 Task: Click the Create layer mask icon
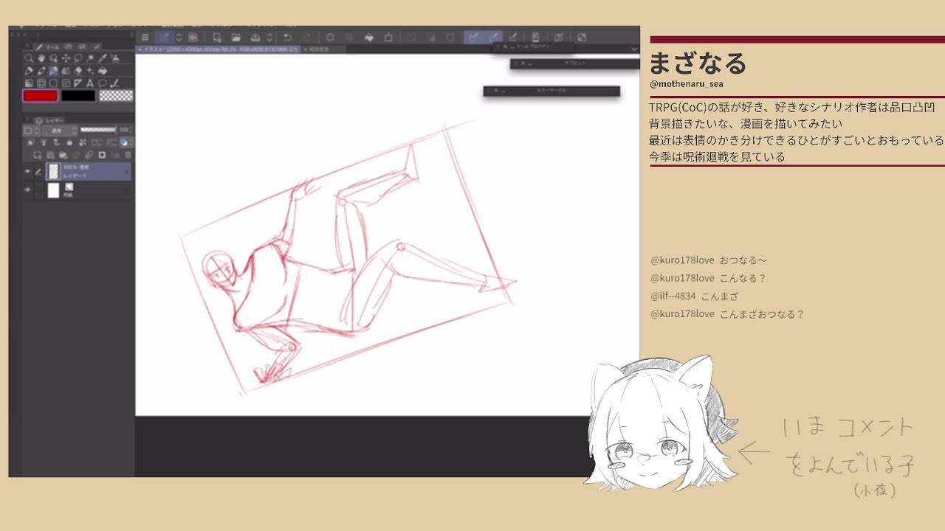102,155
